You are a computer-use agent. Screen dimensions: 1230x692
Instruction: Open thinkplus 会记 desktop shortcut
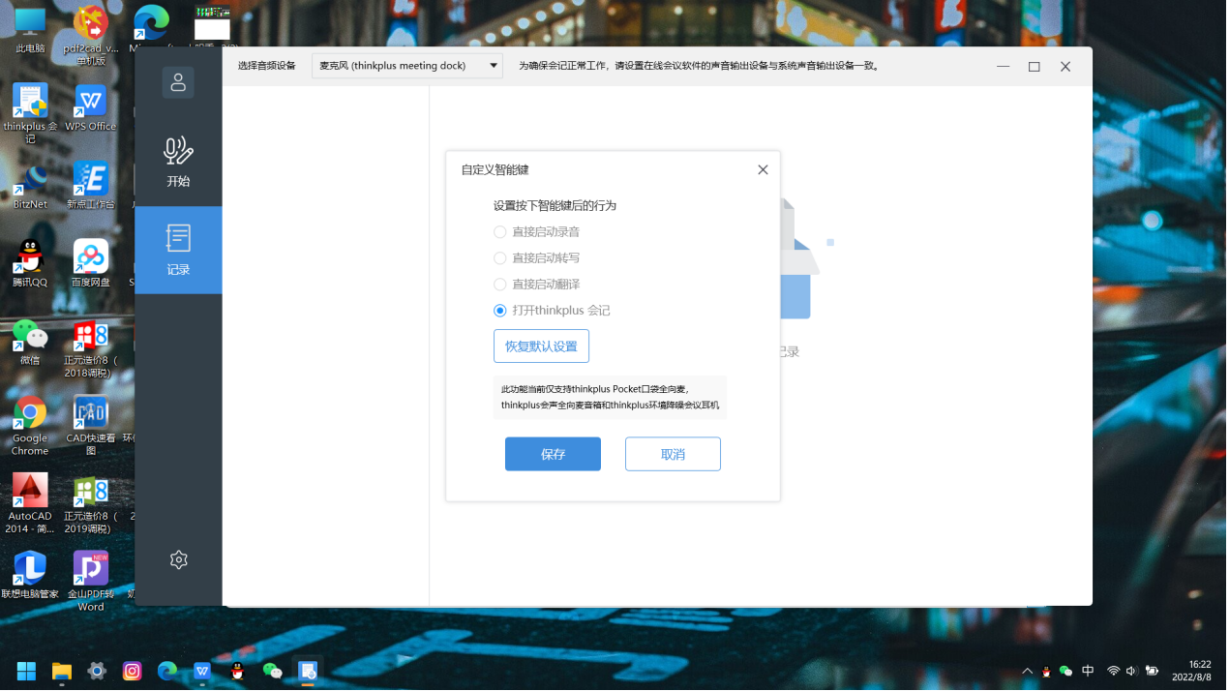point(30,113)
